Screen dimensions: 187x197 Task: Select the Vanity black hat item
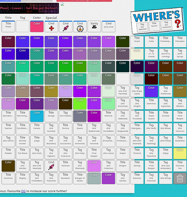pyautogui.click(x=94, y=26)
